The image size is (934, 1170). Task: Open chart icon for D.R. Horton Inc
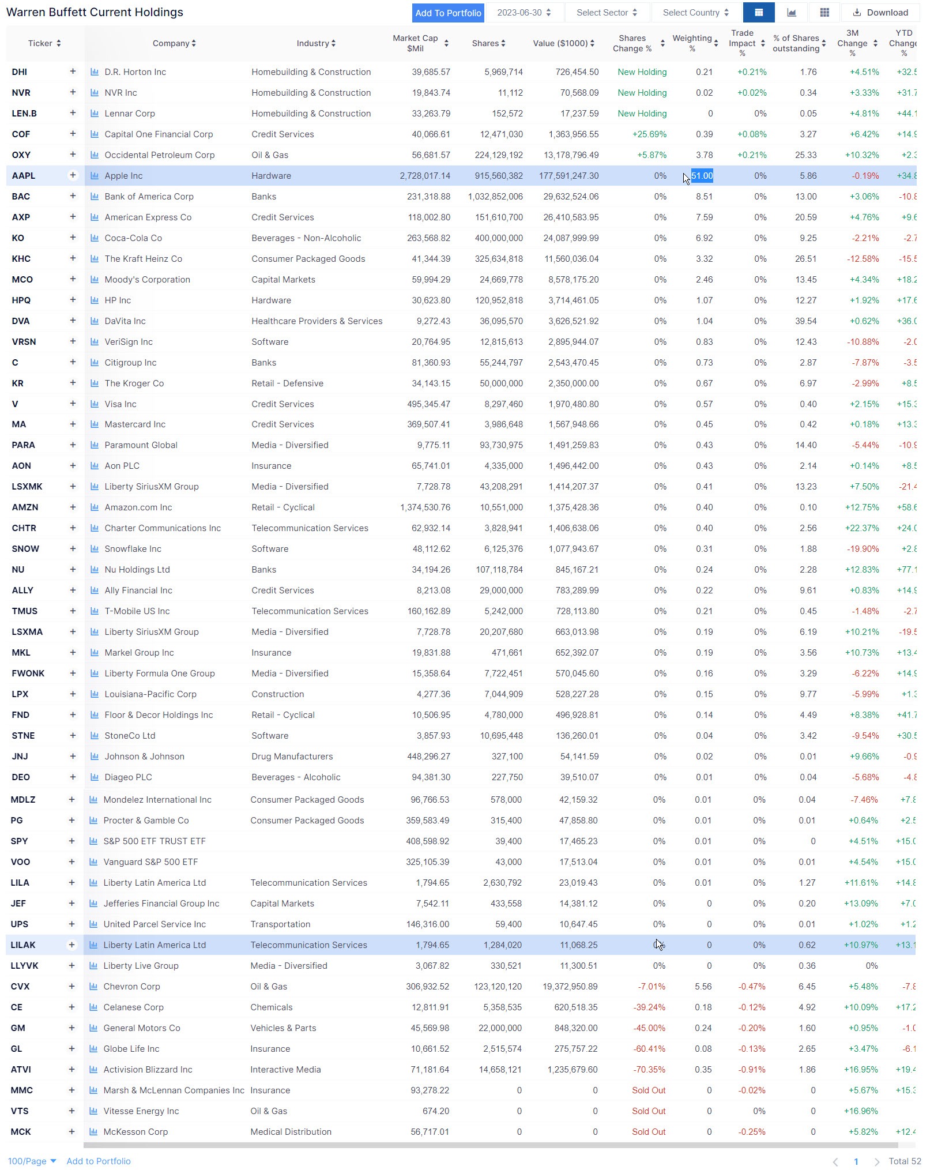tap(95, 72)
